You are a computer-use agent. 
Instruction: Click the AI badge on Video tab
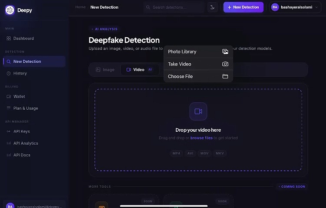pyautogui.click(x=150, y=69)
